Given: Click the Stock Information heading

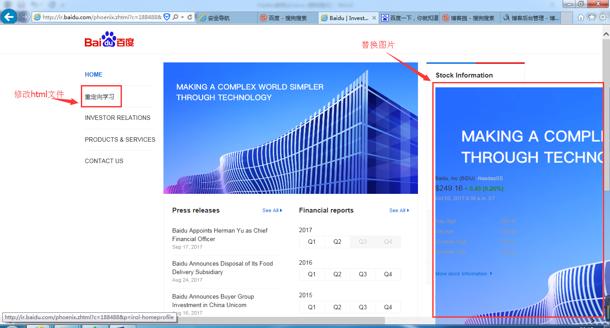Looking at the screenshot, I should coord(464,75).
